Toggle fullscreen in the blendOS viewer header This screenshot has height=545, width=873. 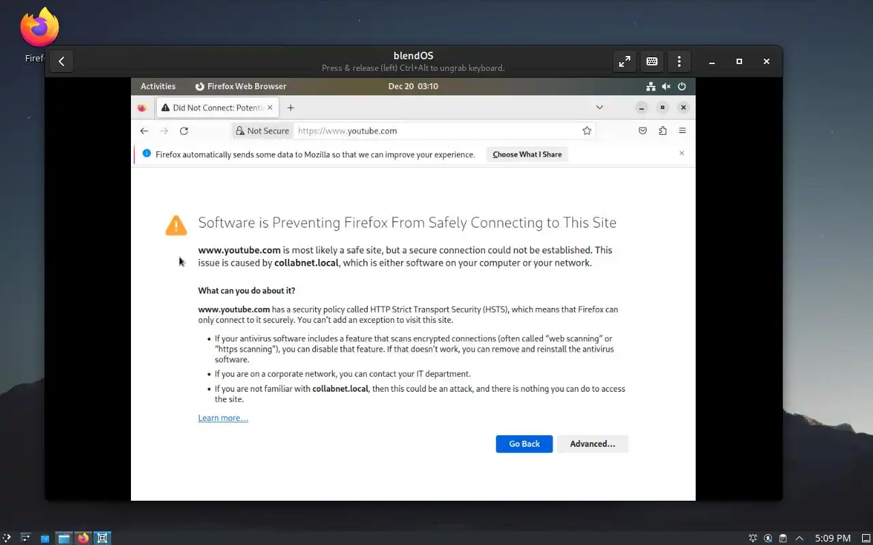[x=625, y=61]
